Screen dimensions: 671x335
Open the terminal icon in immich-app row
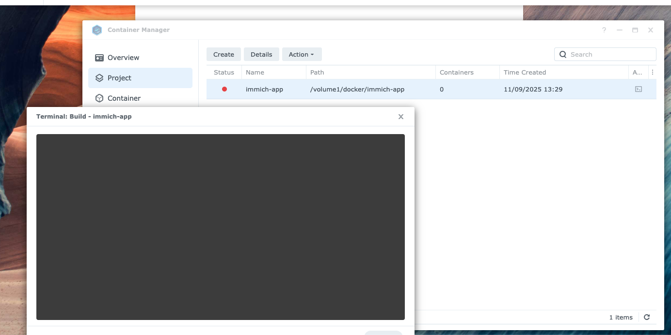(639, 89)
